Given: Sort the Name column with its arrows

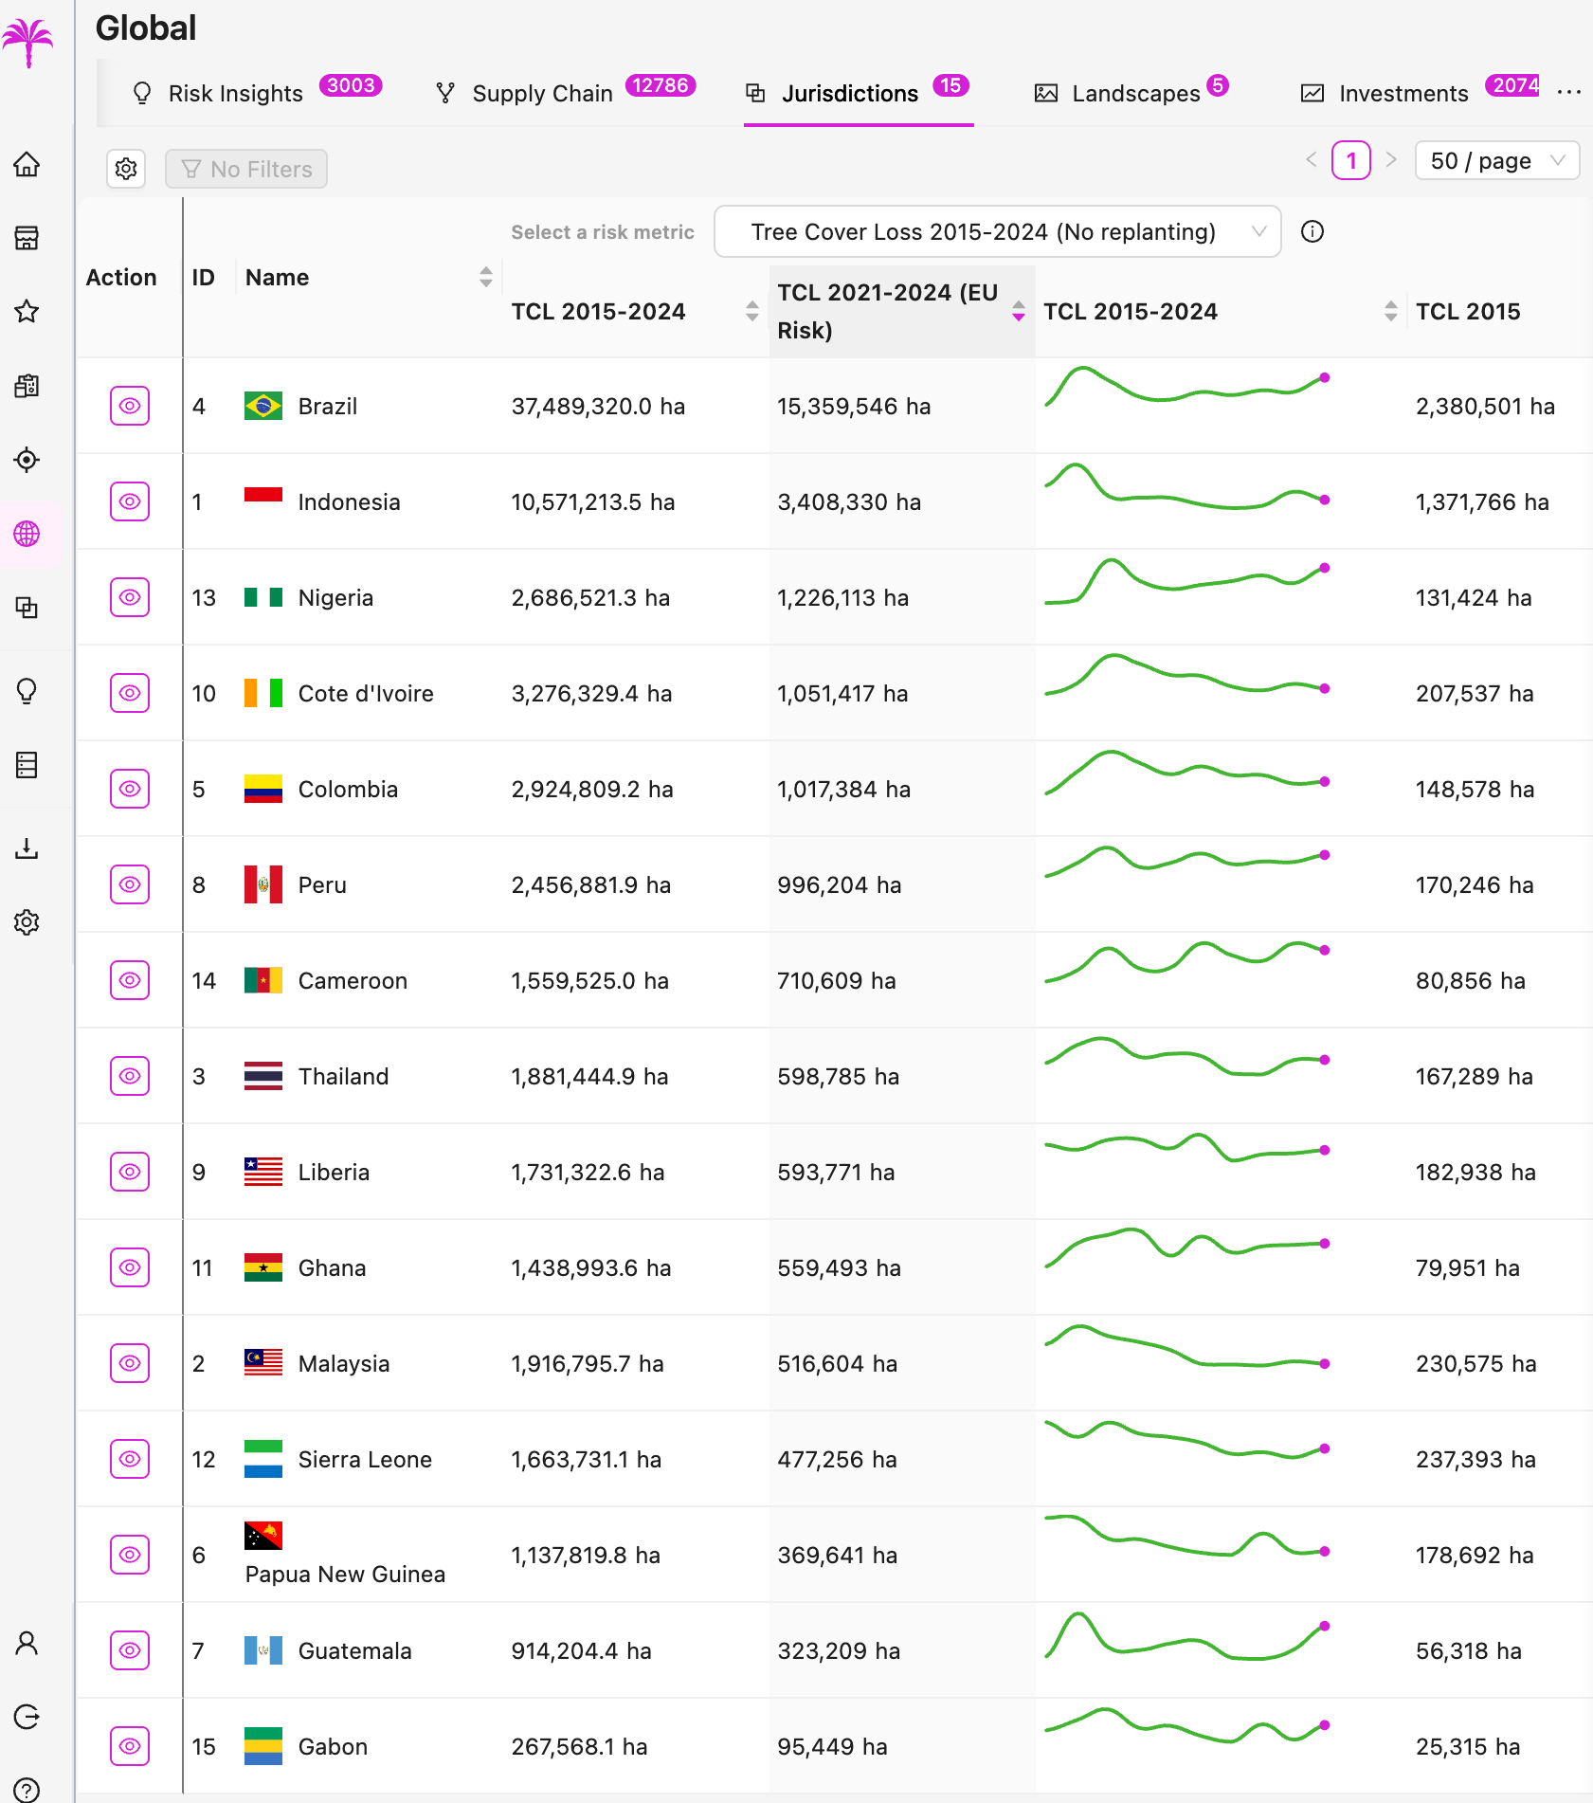Looking at the screenshot, I should tap(485, 276).
